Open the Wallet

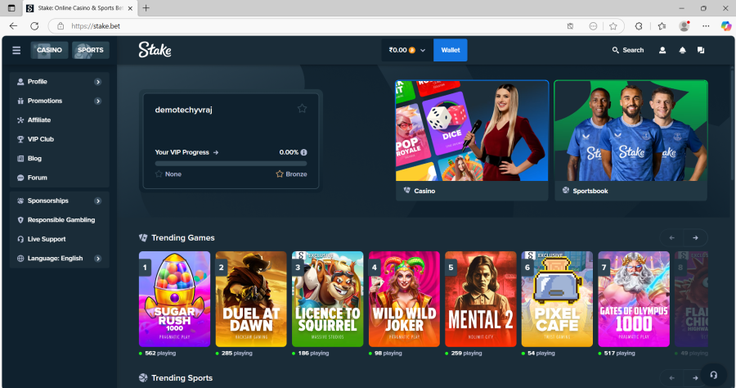pos(450,50)
